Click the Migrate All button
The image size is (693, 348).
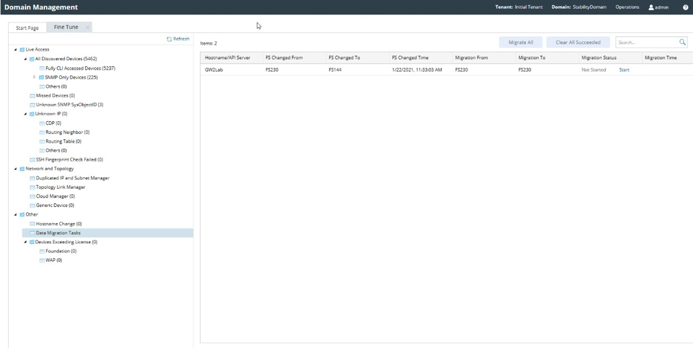(x=521, y=43)
